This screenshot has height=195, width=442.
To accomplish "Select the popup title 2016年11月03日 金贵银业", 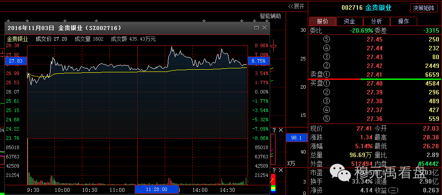I will [x=64, y=28].
